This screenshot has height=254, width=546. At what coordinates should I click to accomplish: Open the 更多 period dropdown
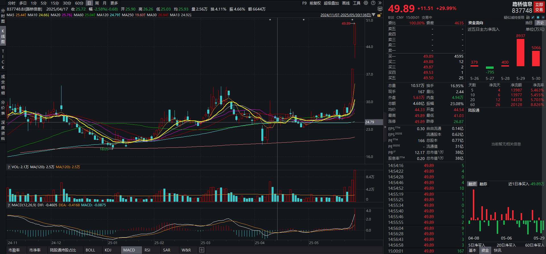[x=114, y=3]
